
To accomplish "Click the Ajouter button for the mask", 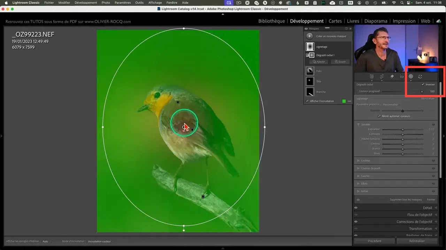I will pos(319,62).
